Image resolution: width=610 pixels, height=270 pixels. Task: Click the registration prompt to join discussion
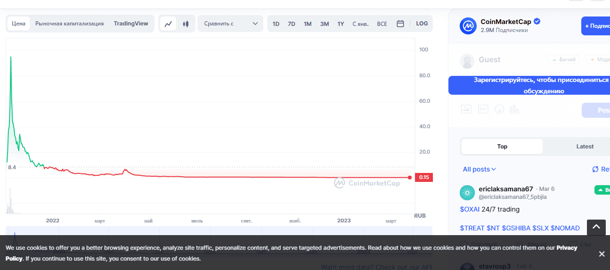[x=529, y=85]
